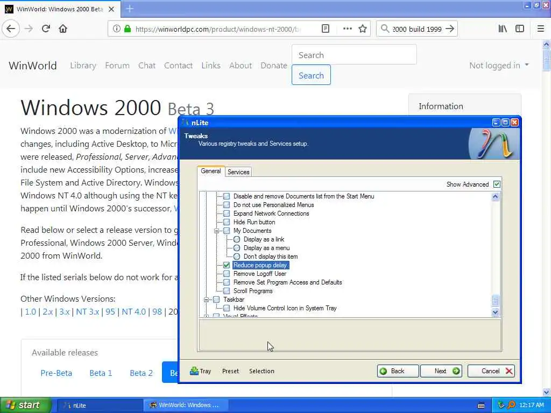
Task: Choose Don't display this item radio
Action: [237, 257]
